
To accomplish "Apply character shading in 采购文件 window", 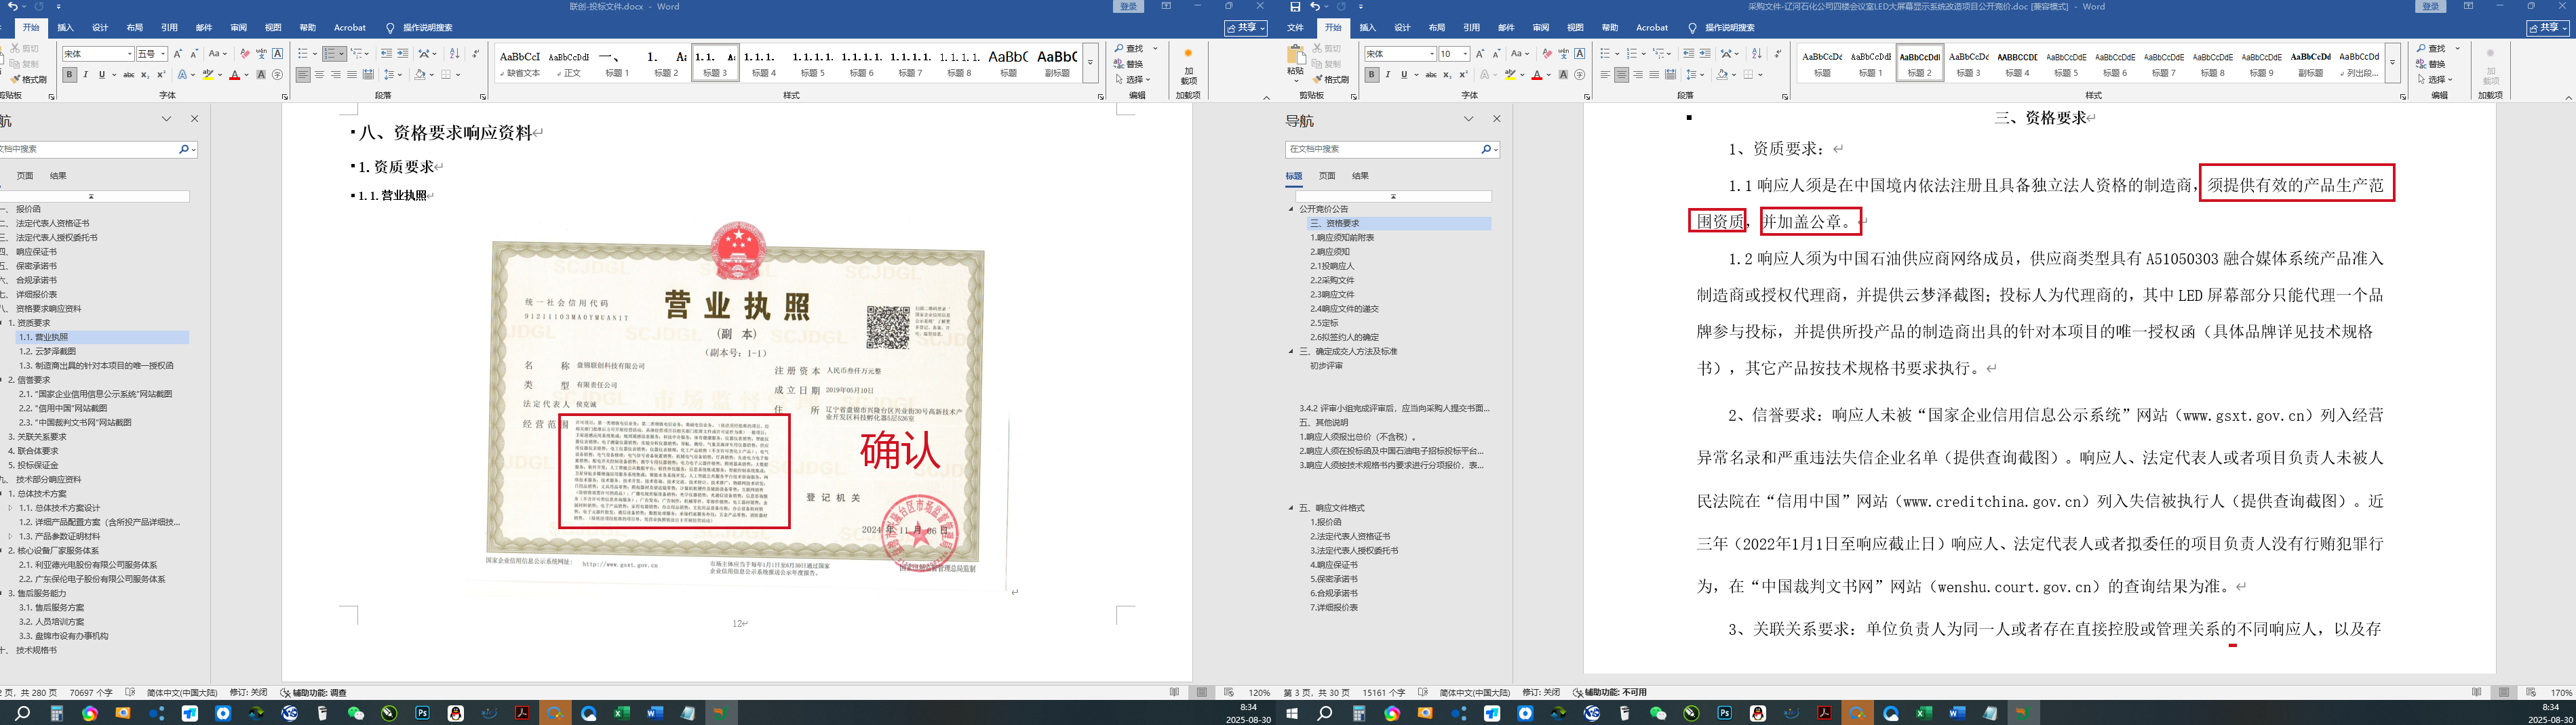I will [1563, 75].
